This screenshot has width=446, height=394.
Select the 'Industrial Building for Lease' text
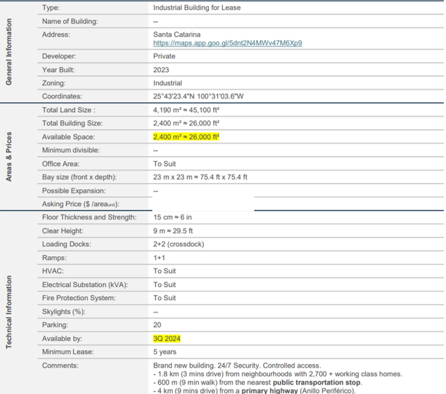(197, 8)
